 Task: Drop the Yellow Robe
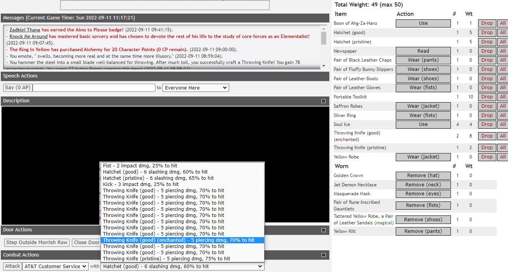[487, 157]
